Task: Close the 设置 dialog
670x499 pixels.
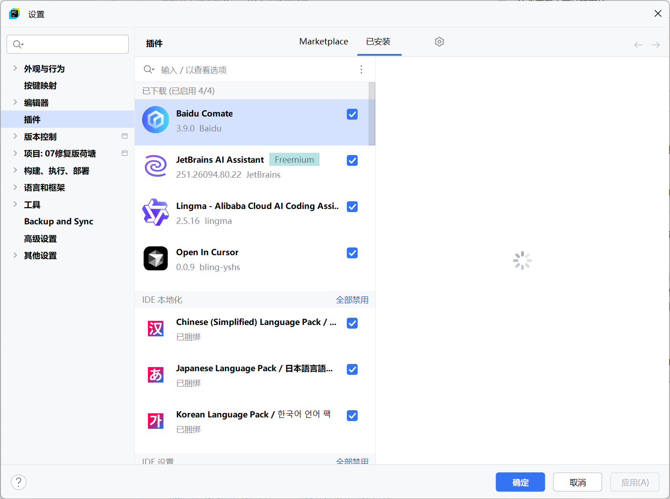Action: click(658, 14)
